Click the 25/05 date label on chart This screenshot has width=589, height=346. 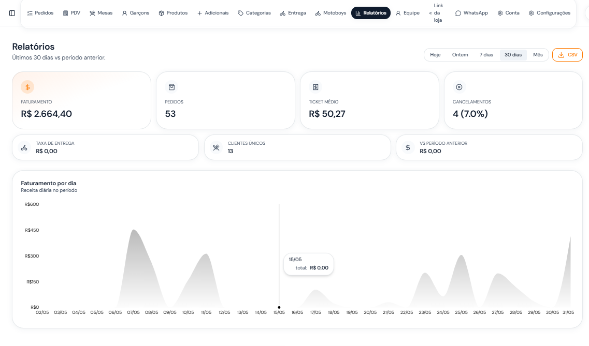click(461, 312)
